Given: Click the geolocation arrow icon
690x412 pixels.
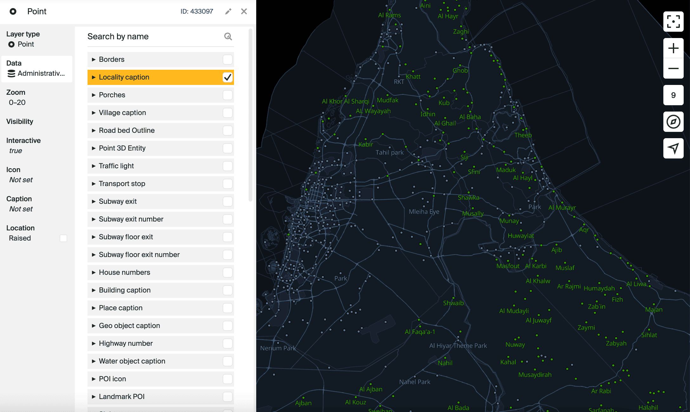Looking at the screenshot, I should (x=673, y=148).
